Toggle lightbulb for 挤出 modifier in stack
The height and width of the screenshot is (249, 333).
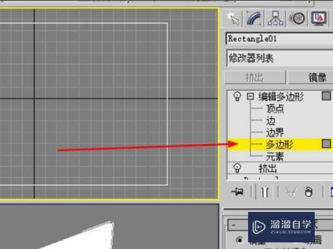[x=237, y=168]
